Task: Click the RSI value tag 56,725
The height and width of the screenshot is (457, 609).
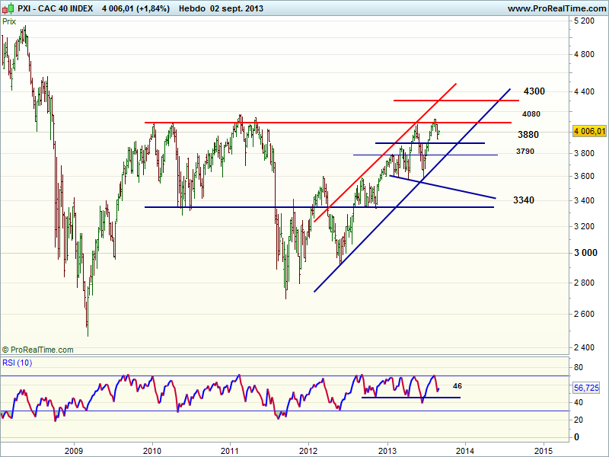Action: (x=586, y=388)
